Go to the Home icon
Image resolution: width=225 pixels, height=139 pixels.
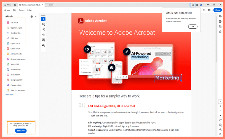pyautogui.click(x=15, y=5)
